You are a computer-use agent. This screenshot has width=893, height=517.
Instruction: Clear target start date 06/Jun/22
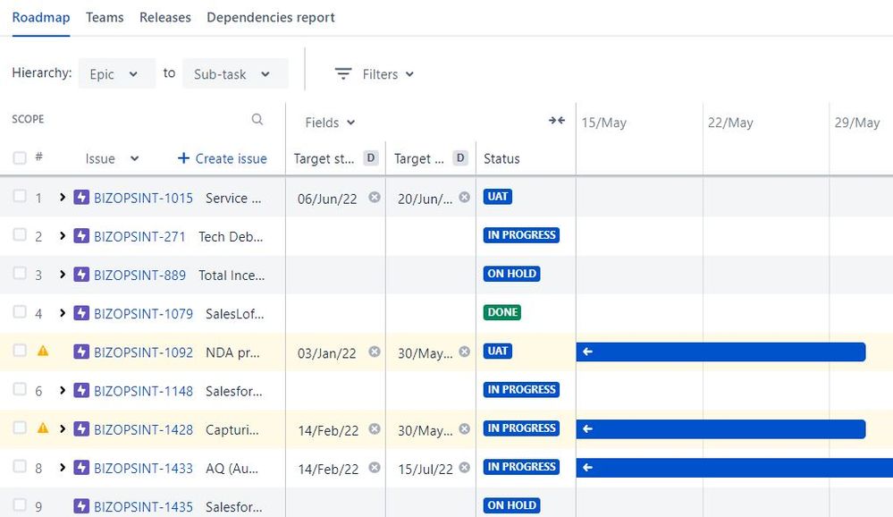pos(375,197)
